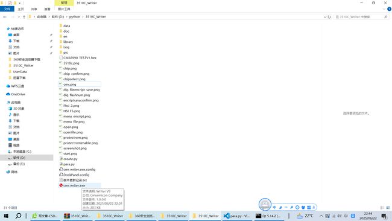392x221 pixels.
Task: Go up one folder level
Action: pyautogui.click(x=24, y=17)
